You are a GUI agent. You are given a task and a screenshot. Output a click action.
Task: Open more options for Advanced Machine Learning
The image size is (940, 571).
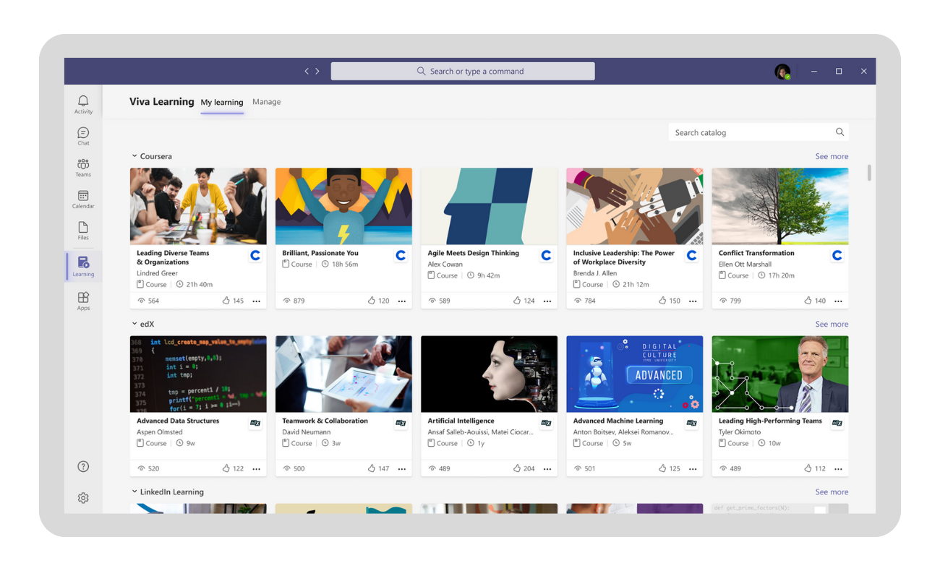pos(693,469)
